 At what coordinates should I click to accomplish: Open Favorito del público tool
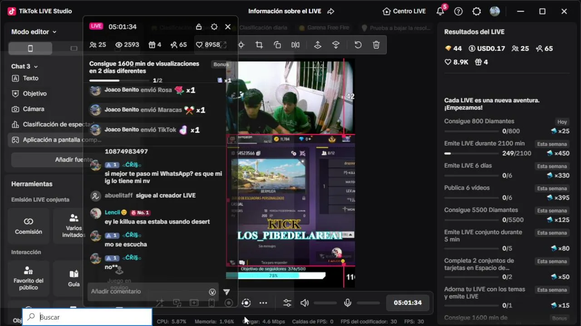click(29, 278)
